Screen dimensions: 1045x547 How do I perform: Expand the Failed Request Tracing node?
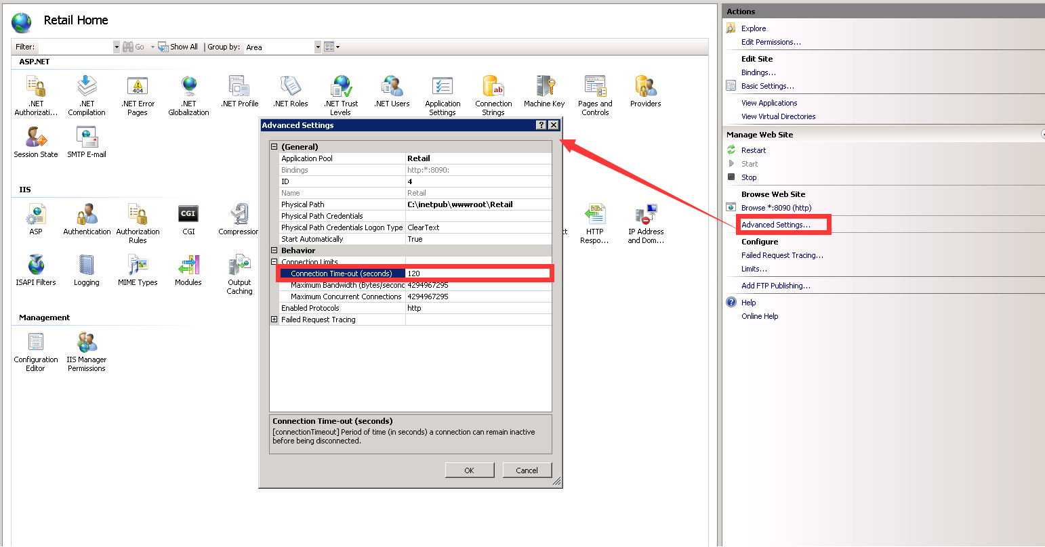tap(274, 320)
